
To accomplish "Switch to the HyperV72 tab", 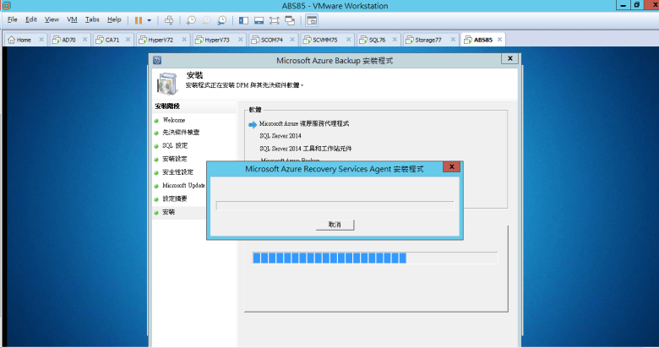I will [x=160, y=40].
